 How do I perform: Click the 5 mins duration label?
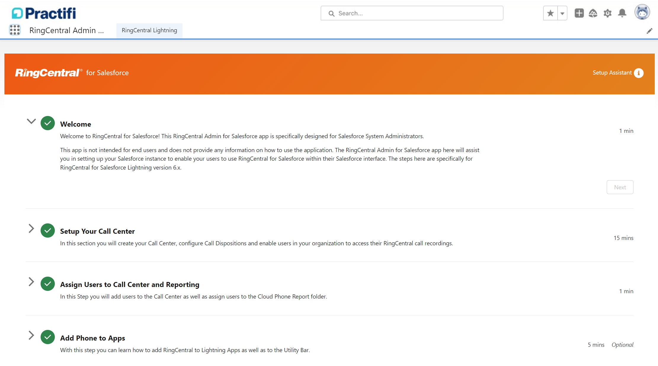coord(596,345)
